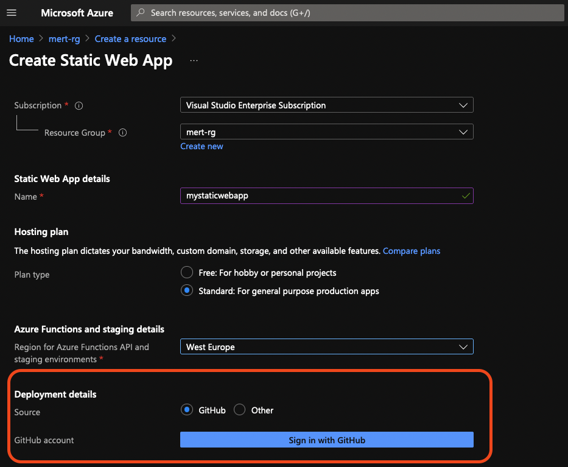Click the Plan type label

(32, 275)
